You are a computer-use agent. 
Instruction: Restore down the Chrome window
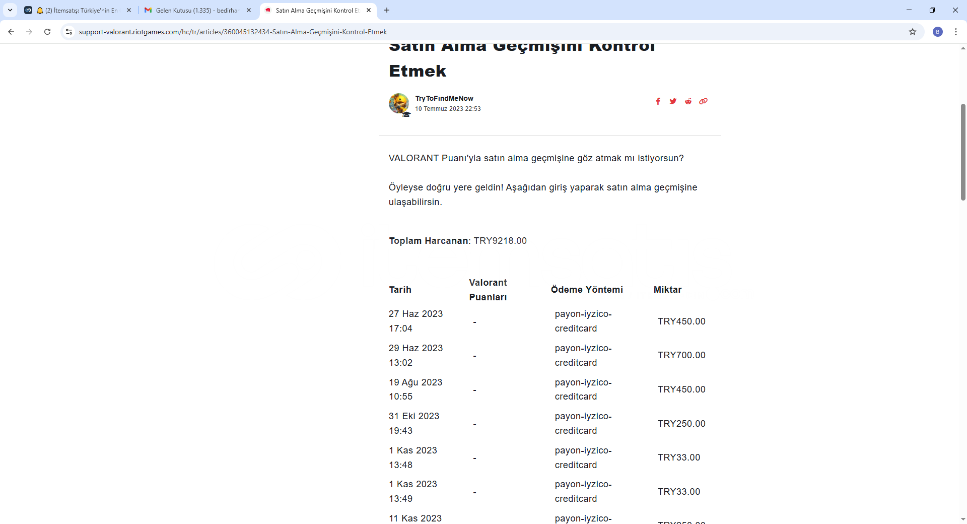(x=932, y=10)
